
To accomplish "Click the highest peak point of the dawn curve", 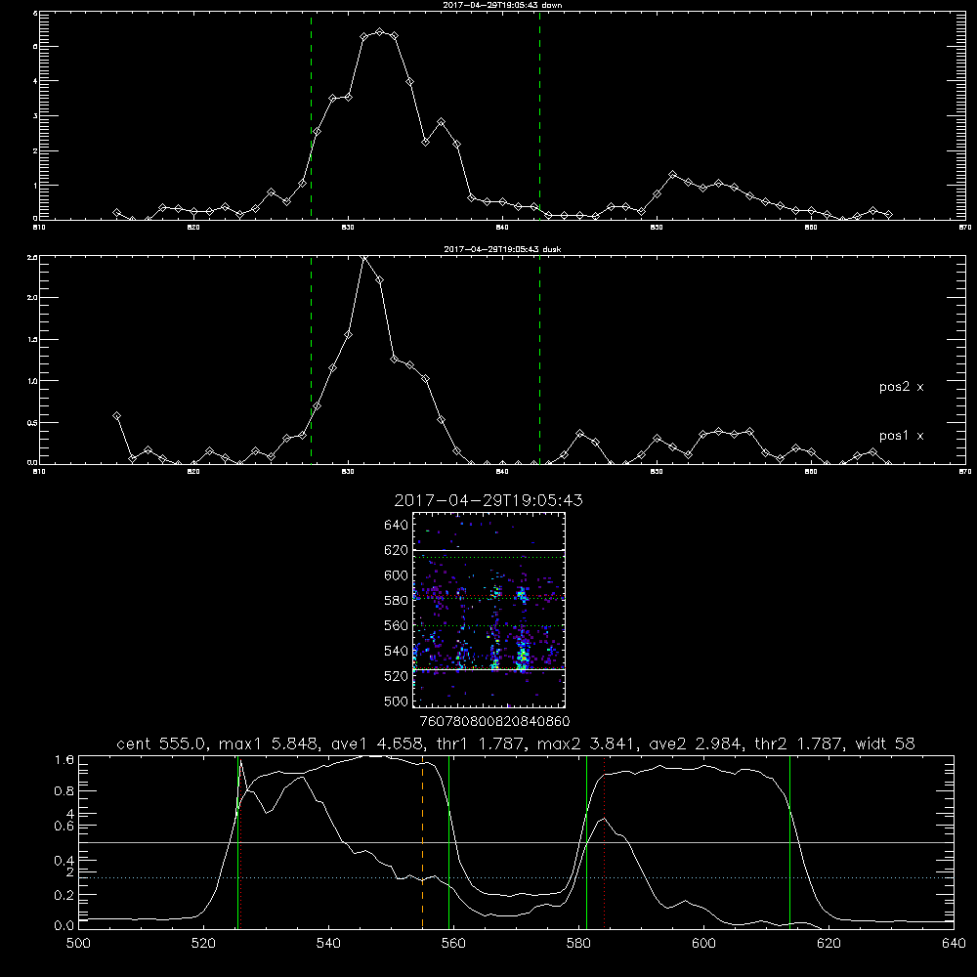I will (x=379, y=32).
